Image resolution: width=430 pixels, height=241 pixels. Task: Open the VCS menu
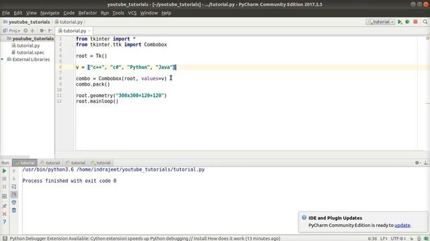(x=132, y=13)
